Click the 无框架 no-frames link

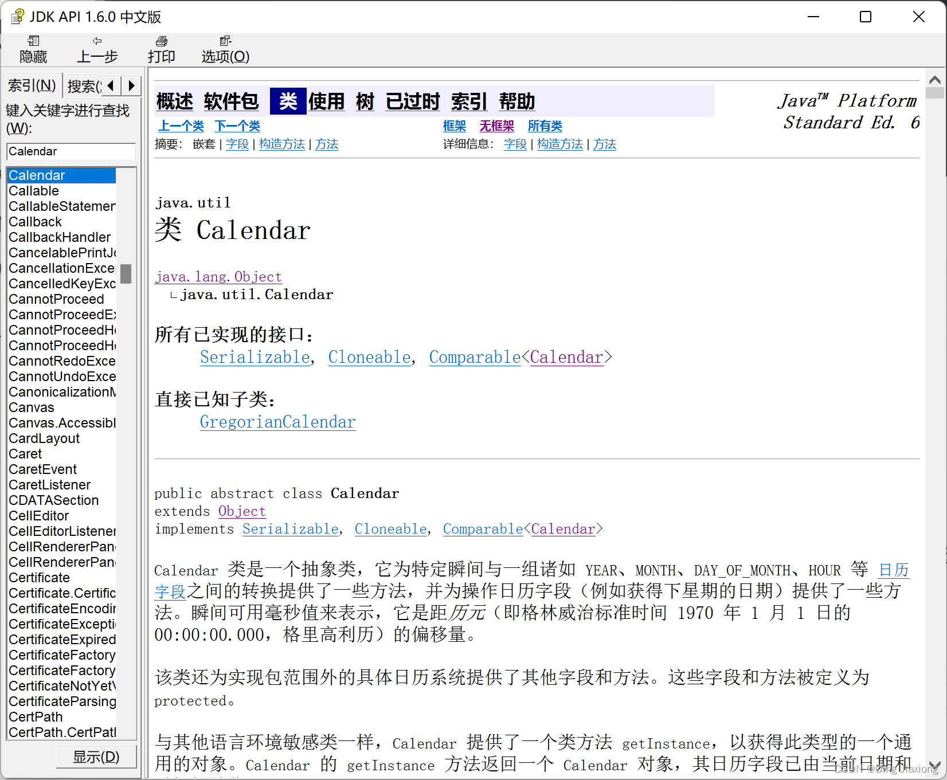coord(497,126)
